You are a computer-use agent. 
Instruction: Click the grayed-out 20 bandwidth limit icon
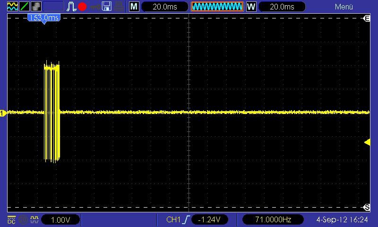23,219
